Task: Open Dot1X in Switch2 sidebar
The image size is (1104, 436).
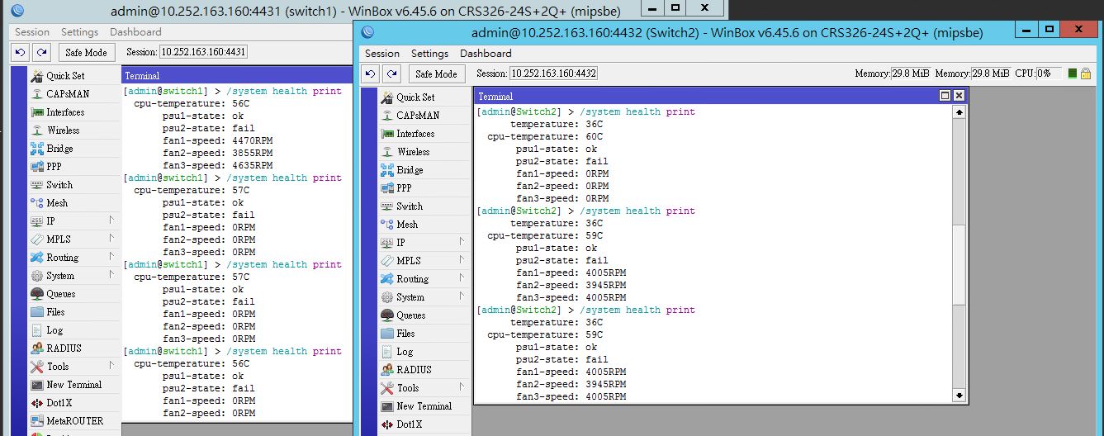Action: (424, 424)
